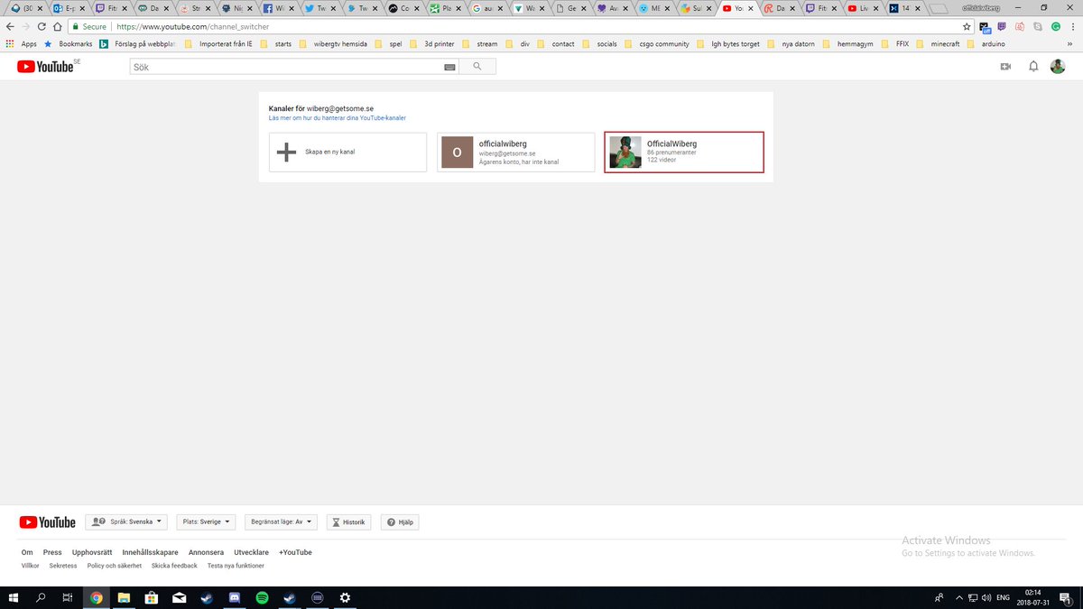Click Skapa en ny kanal card

tap(347, 152)
